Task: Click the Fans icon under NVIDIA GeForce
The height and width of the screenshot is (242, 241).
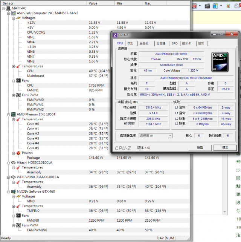Action: pos(18,216)
